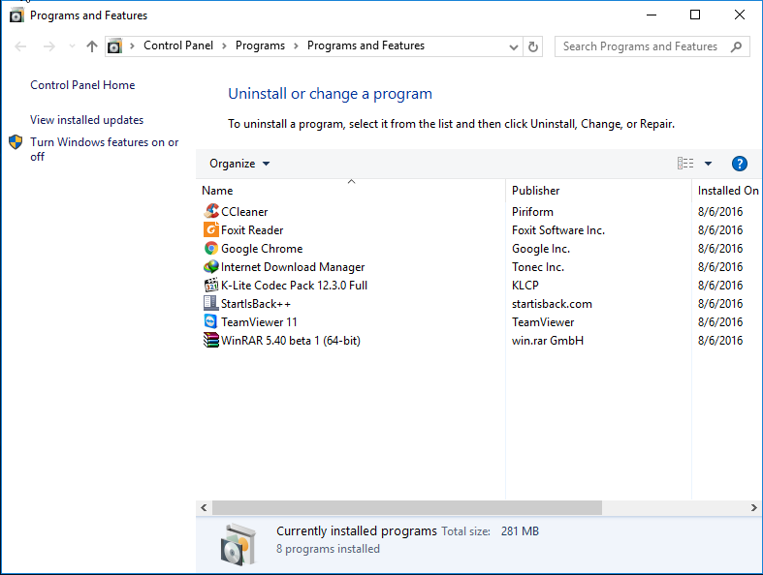Refresh the Programs and Features list
Image resolution: width=763 pixels, height=575 pixels.
tap(533, 46)
